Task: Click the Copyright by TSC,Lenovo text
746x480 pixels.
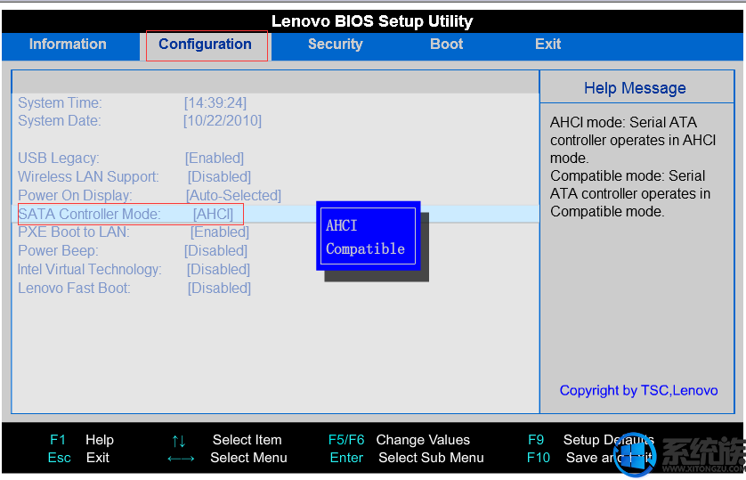Action: (x=638, y=391)
